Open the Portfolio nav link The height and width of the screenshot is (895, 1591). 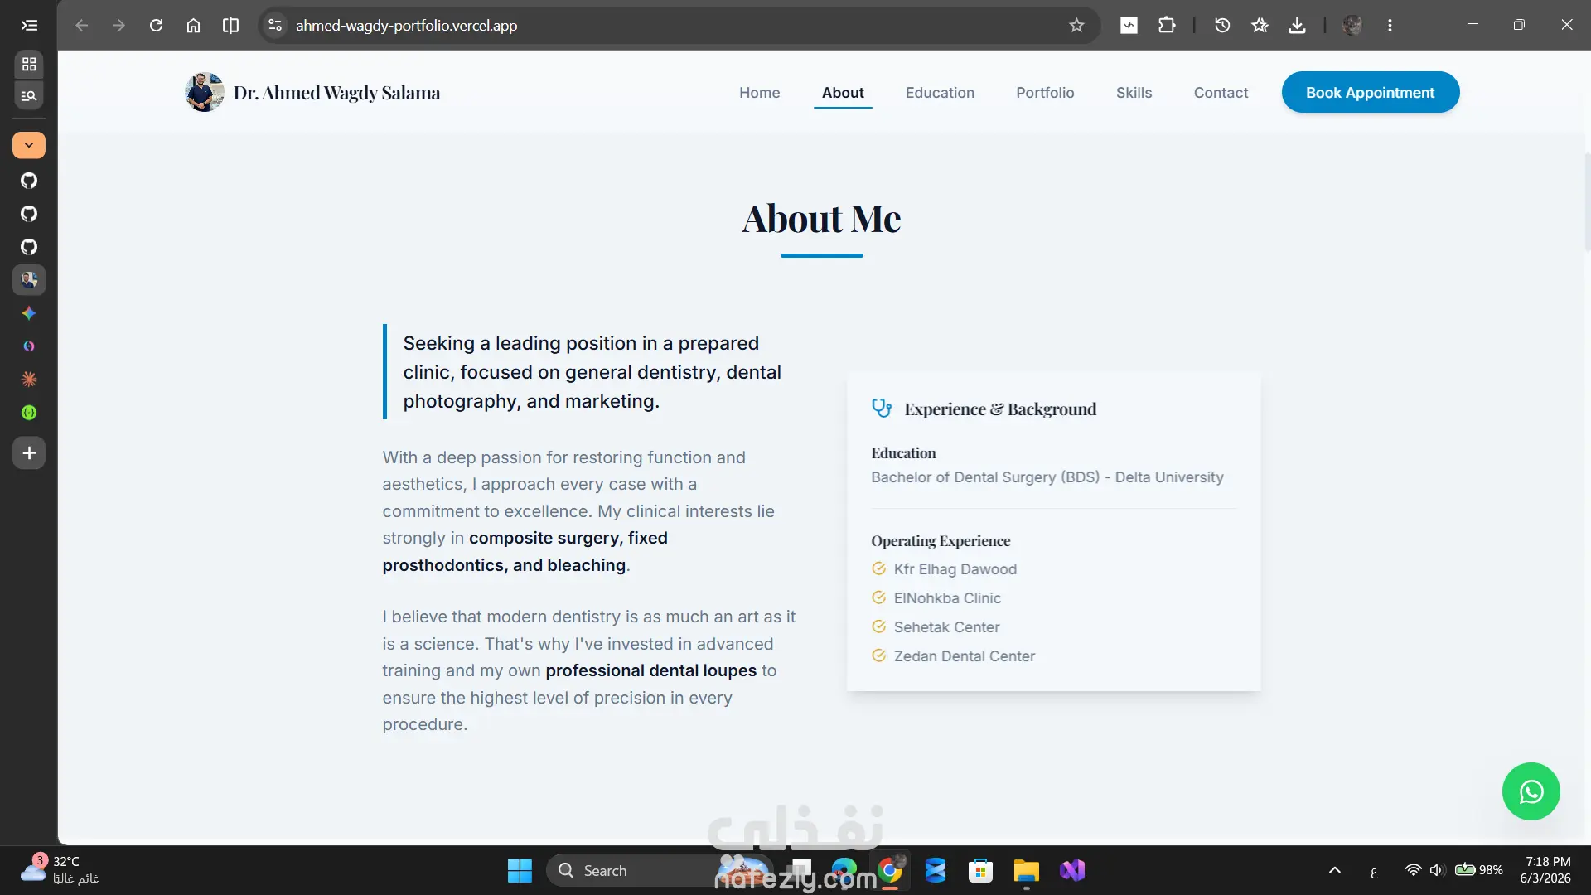tap(1045, 93)
